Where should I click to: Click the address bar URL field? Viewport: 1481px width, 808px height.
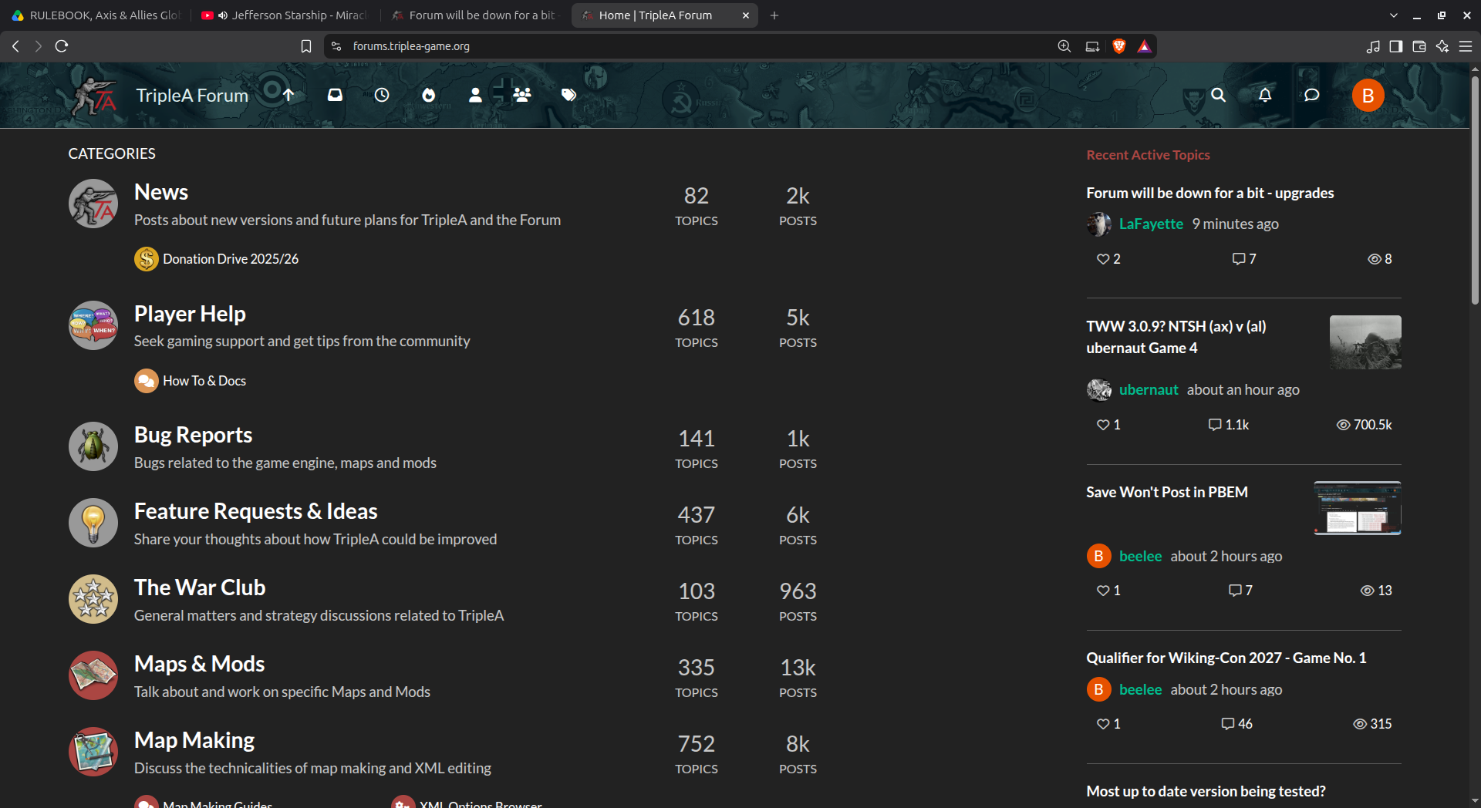(x=694, y=46)
